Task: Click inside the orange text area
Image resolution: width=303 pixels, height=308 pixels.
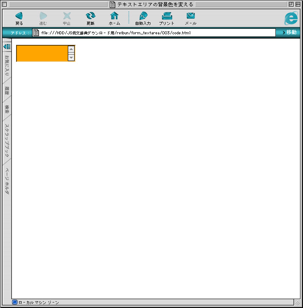Action: pos(42,53)
